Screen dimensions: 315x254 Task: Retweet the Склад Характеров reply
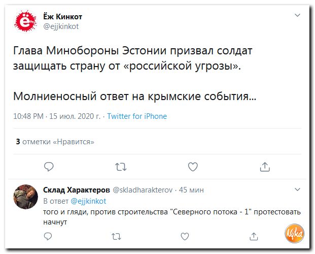tap(116, 236)
